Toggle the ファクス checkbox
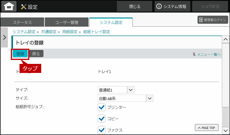 pyautogui.click(x=102, y=130)
